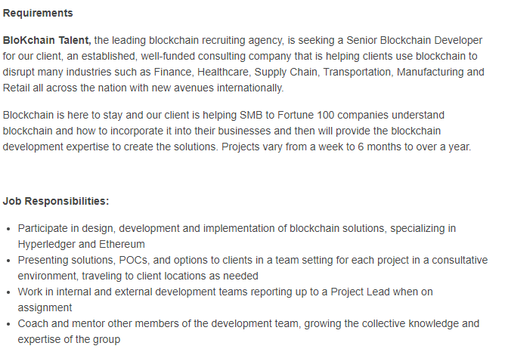Click the phrase expertise of the group
This screenshot has height=349, width=505.
pos(69,339)
